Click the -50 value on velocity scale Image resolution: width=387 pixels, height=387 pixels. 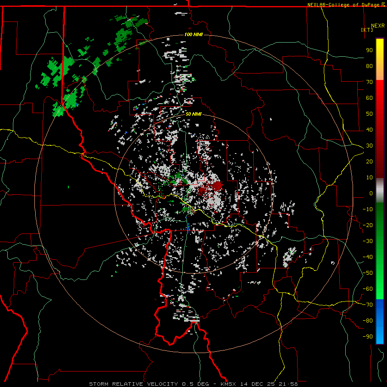click(368, 273)
